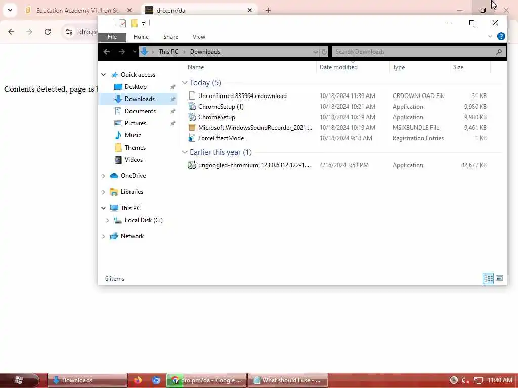Screen dimensions: 518x388
Task: Open Videos in the sidebar
Action: coord(134,160)
